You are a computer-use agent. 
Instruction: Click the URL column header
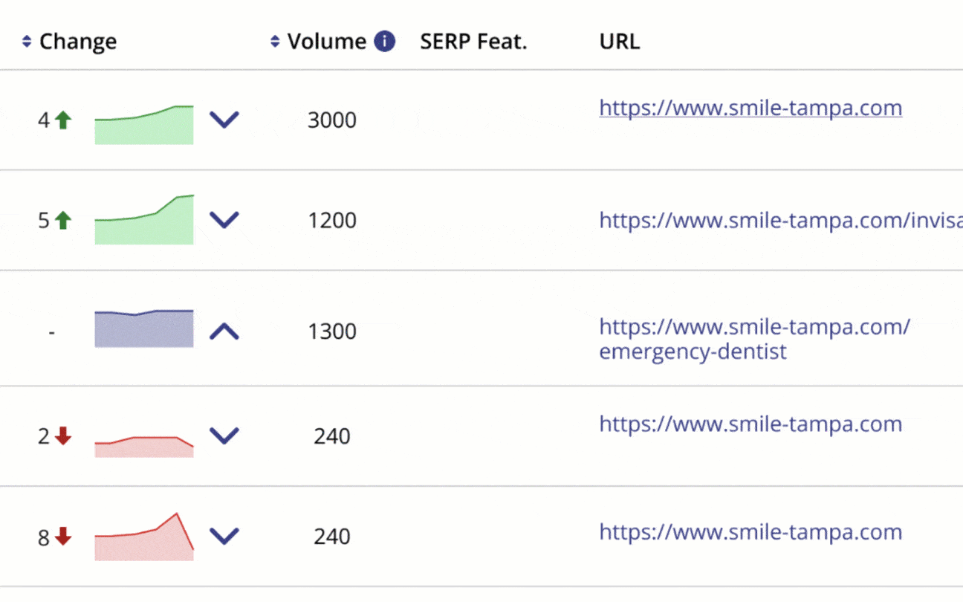click(x=619, y=41)
